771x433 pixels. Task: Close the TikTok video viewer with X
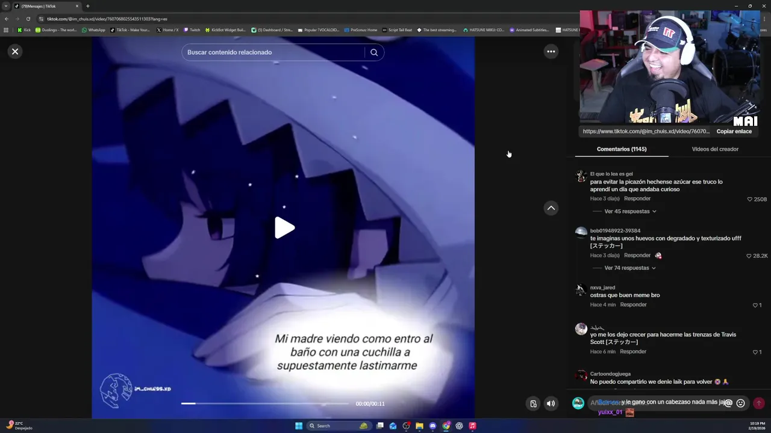(15, 52)
